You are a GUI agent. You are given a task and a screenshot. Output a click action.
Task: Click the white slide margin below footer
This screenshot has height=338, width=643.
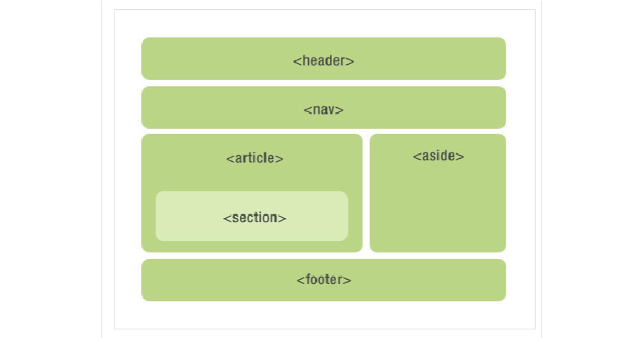pyautogui.click(x=323, y=315)
